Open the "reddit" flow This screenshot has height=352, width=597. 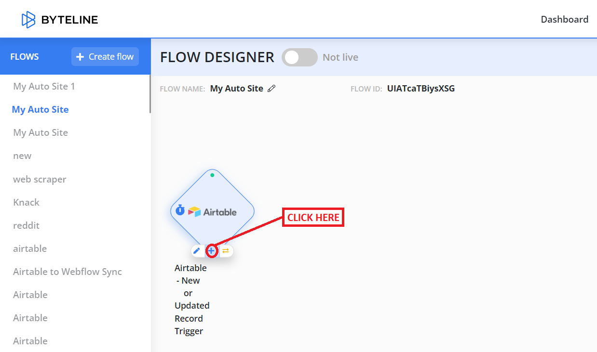click(x=27, y=225)
